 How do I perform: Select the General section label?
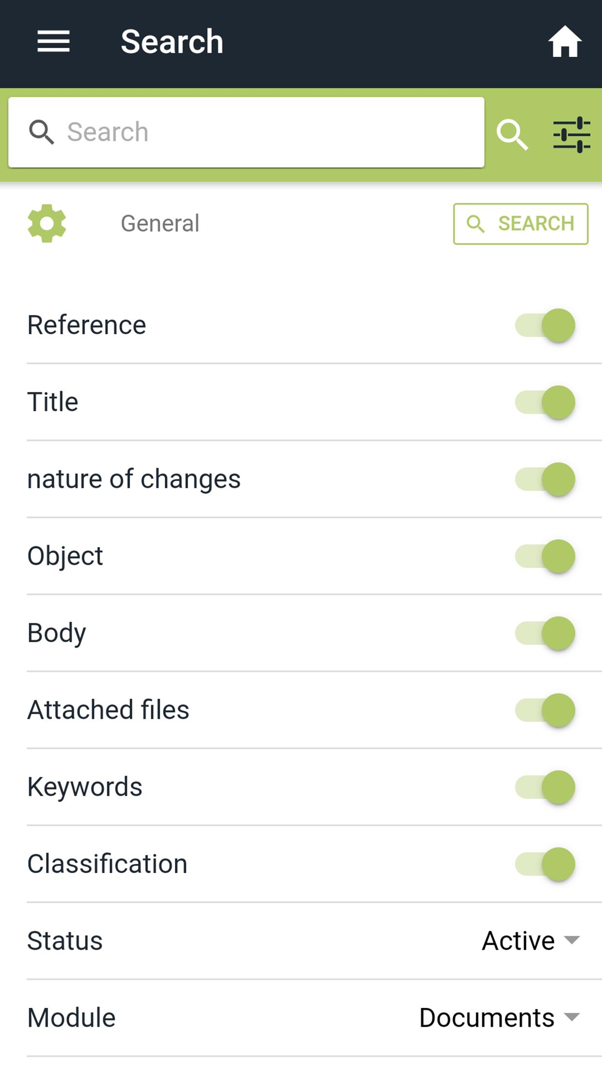coord(160,224)
